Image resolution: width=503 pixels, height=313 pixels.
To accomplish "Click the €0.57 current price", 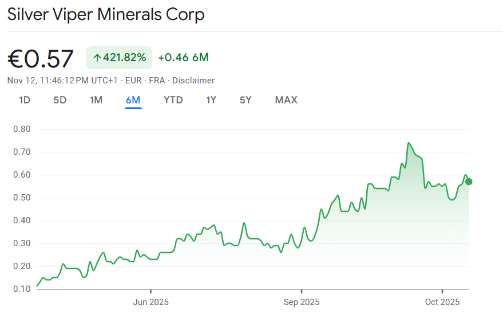I will click(41, 58).
